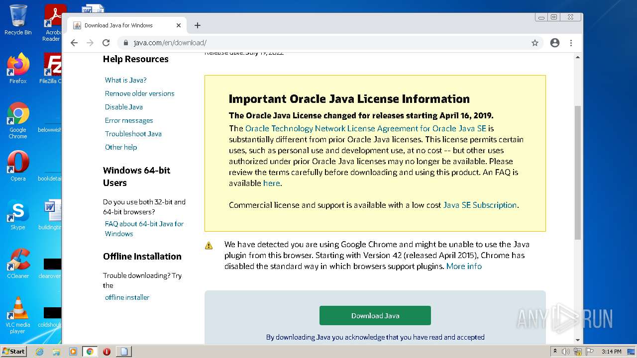
Task: Select the Important Oracle Java License Information heading
Action: (x=349, y=99)
